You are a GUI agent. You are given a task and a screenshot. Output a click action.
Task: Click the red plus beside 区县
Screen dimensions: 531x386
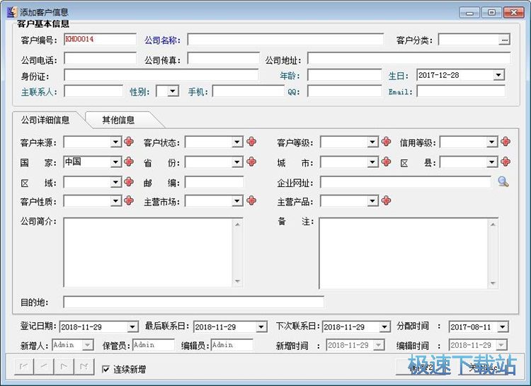[x=506, y=162]
